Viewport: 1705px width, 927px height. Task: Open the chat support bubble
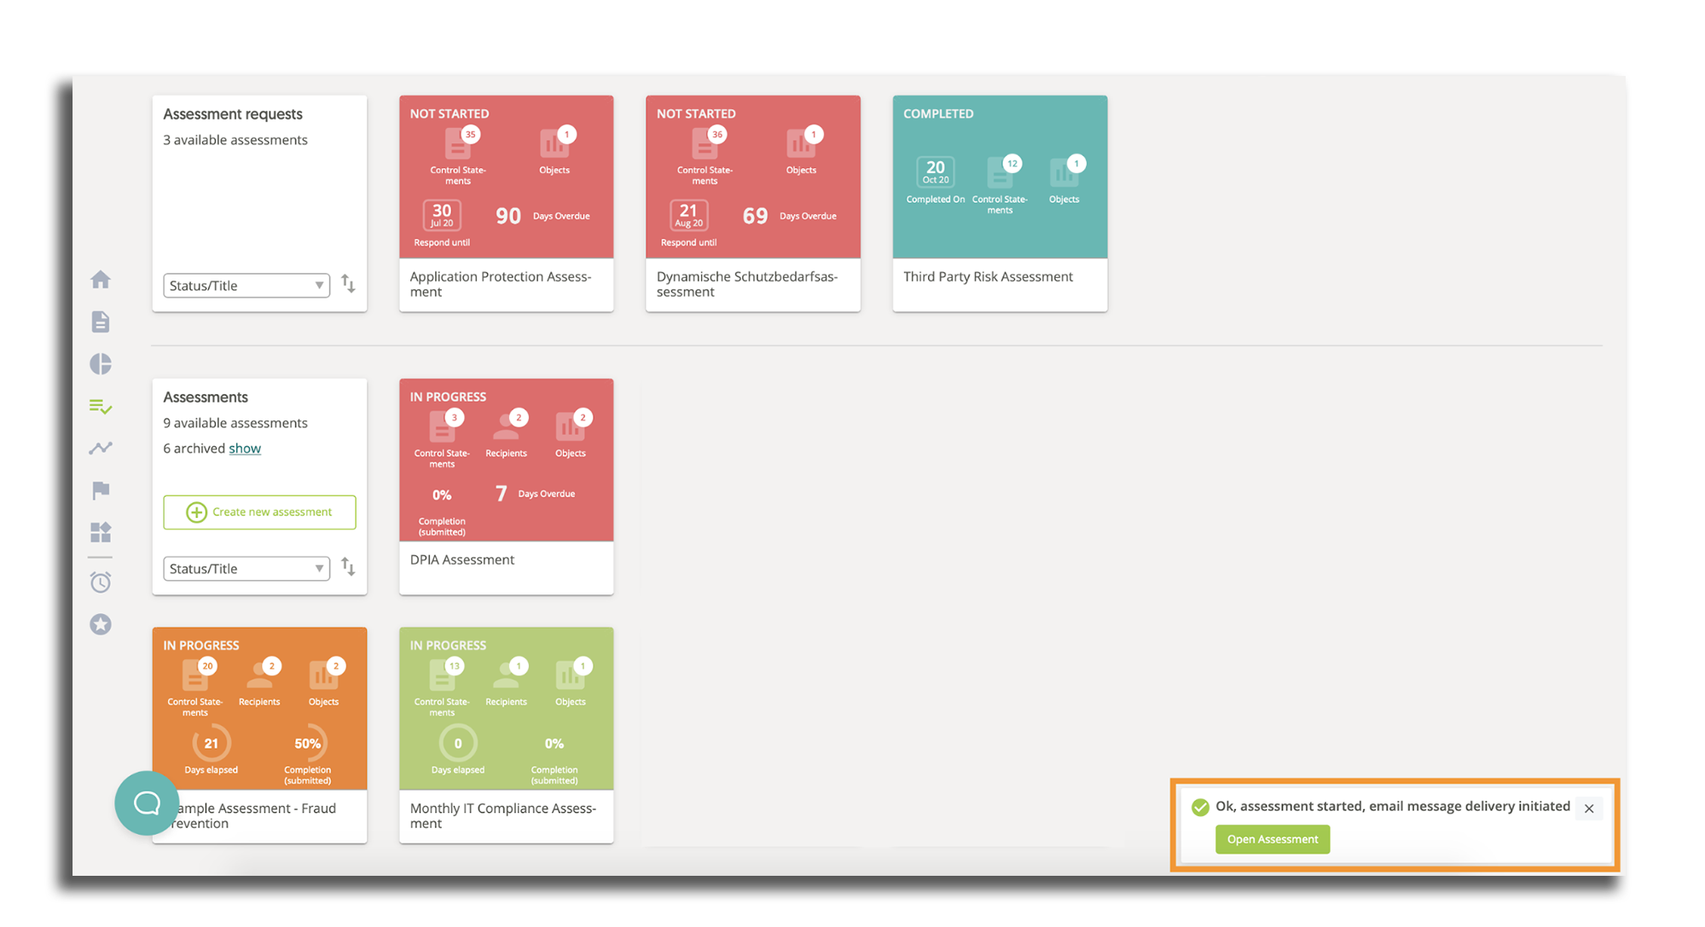click(147, 802)
